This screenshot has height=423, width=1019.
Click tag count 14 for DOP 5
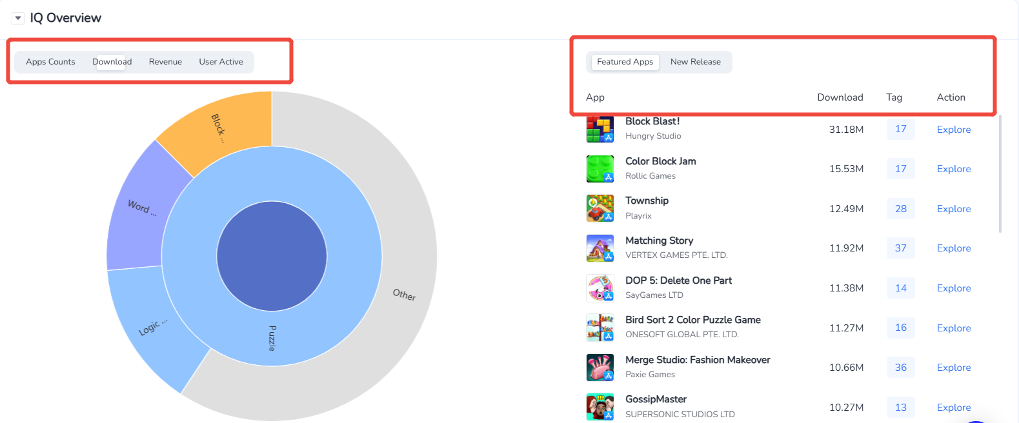[900, 288]
